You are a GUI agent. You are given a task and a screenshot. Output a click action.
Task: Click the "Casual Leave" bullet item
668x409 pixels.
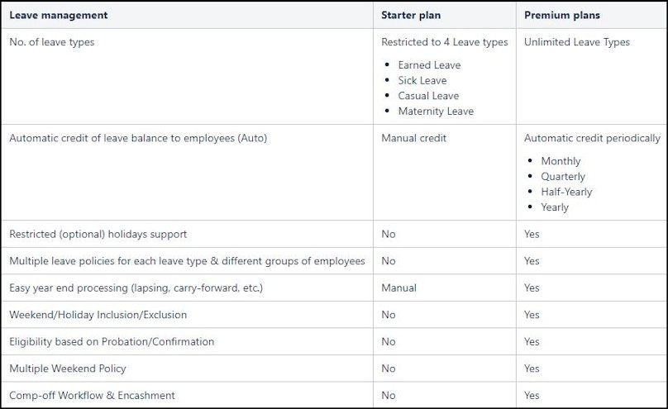428,96
